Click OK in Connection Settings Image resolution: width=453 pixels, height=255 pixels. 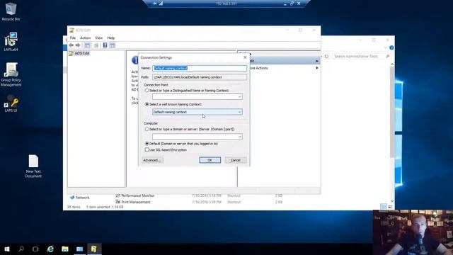(x=210, y=160)
